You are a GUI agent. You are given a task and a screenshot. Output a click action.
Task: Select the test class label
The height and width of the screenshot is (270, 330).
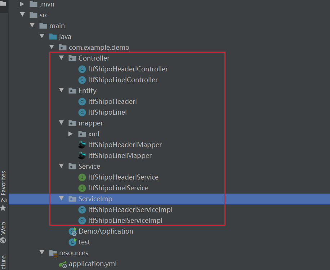coord(84,242)
